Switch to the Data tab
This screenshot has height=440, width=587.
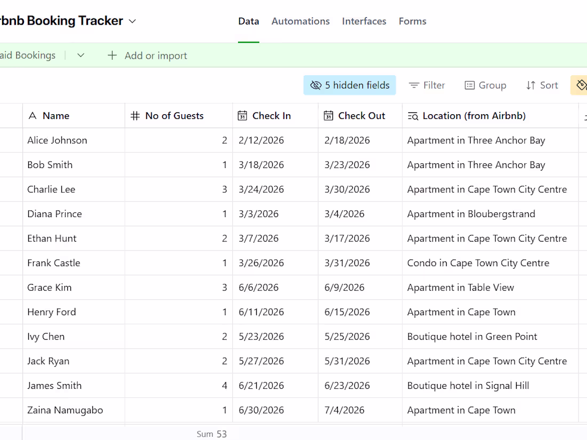[249, 21]
